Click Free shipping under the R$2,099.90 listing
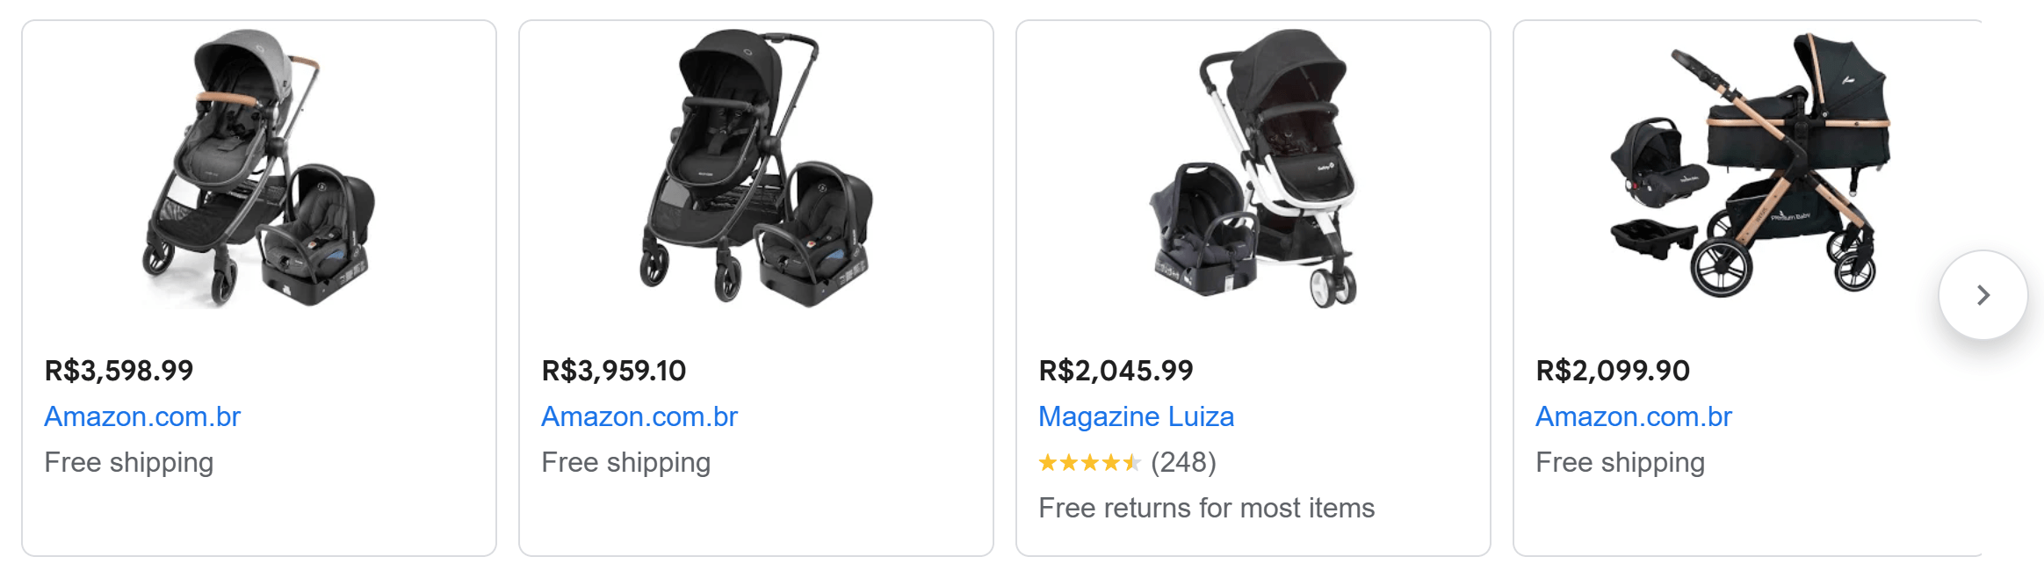 tap(1620, 463)
